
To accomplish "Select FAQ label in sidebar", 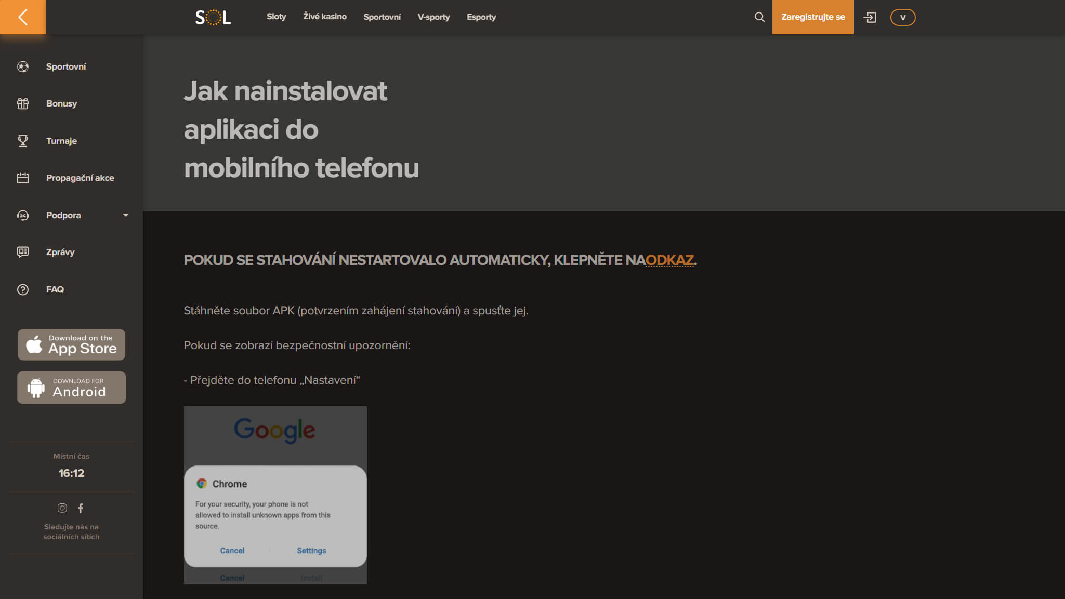I will pos(55,289).
